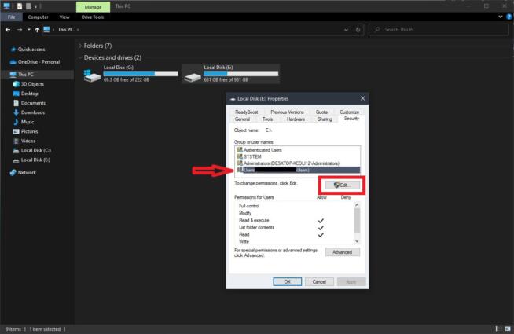
Task: Open 3D Objects in sidebar
Action: 32,84
